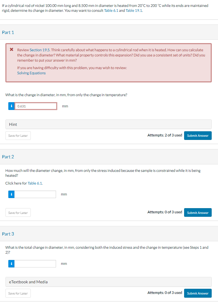This screenshot has width=218, height=302.
Task: Open Table 6.1 link in Part 2
Action: [35, 183]
